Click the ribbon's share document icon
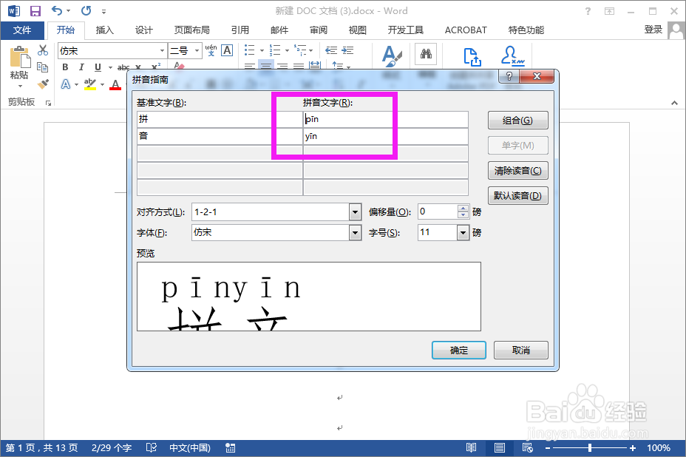This screenshot has height=457, width=686. click(x=472, y=57)
